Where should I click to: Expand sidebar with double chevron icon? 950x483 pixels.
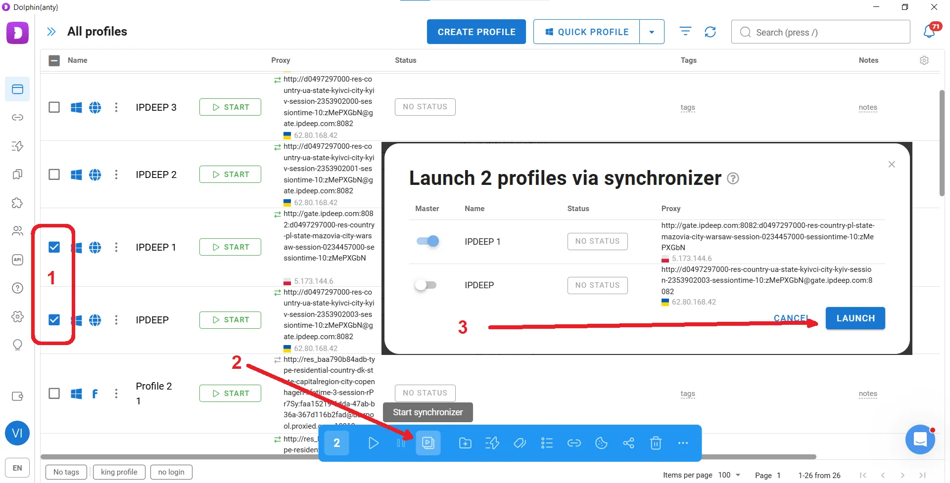click(51, 32)
